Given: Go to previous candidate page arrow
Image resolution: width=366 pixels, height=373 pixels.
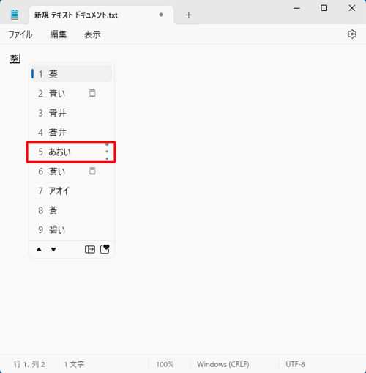Looking at the screenshot, I should pos(39,249).
